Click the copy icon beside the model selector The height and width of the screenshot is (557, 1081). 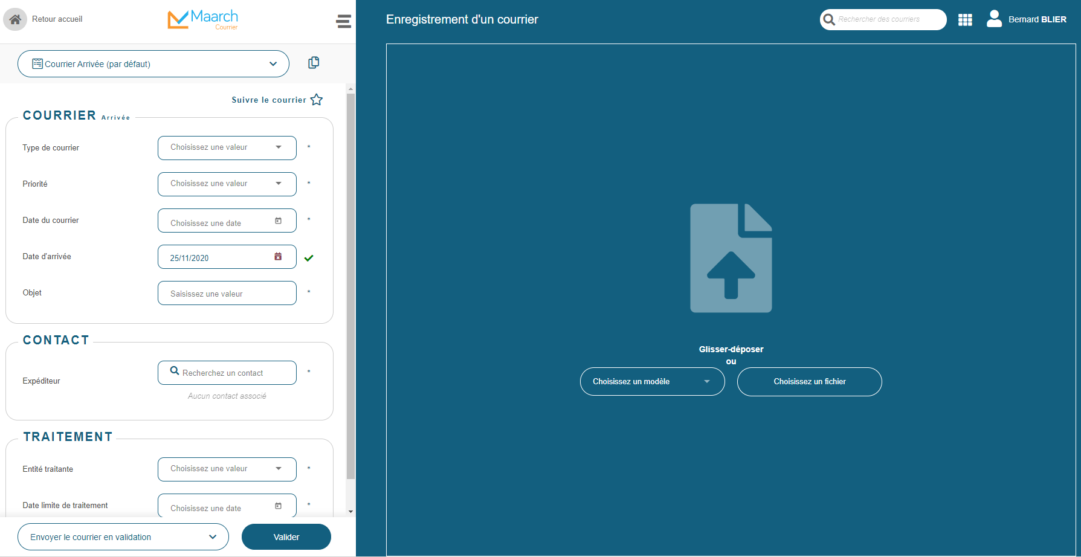coord(314,62)
